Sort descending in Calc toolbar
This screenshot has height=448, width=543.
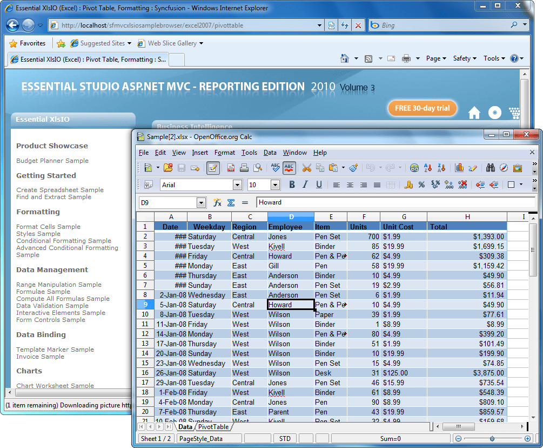tap(441, 168)
